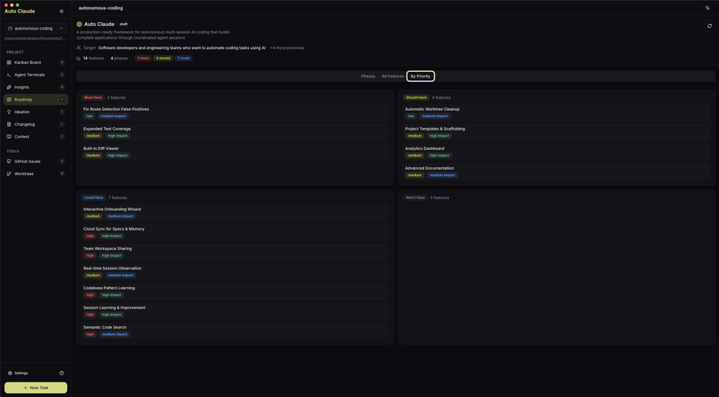Open the Worktrees tool
The width and height of the screenshot is (719, 397).
36,174
